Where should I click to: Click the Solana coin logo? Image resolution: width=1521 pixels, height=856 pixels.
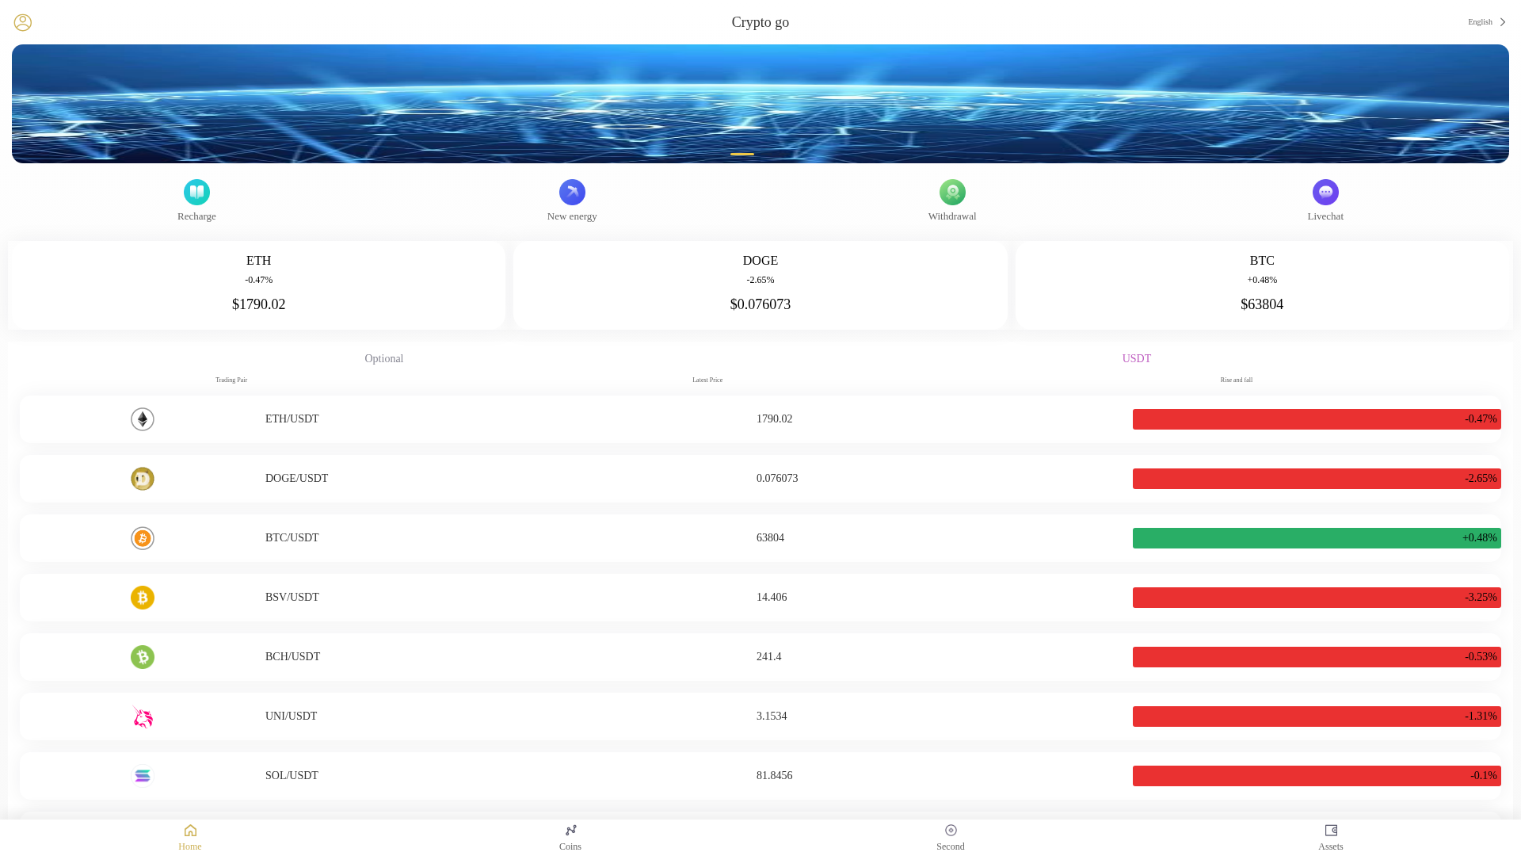point(143,776)
